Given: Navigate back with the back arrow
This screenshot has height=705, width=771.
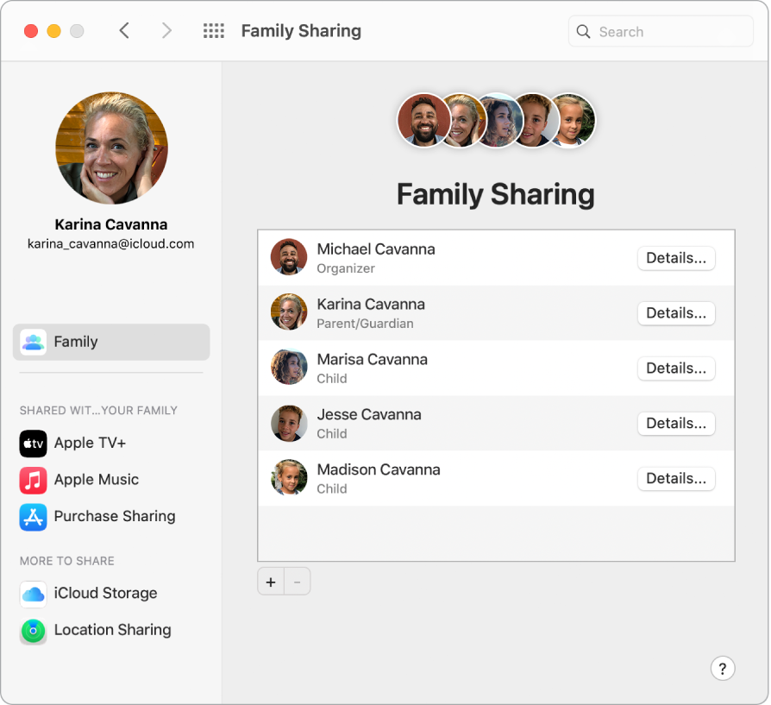Looking at the screenshot, I should click(x=124, y=30).
